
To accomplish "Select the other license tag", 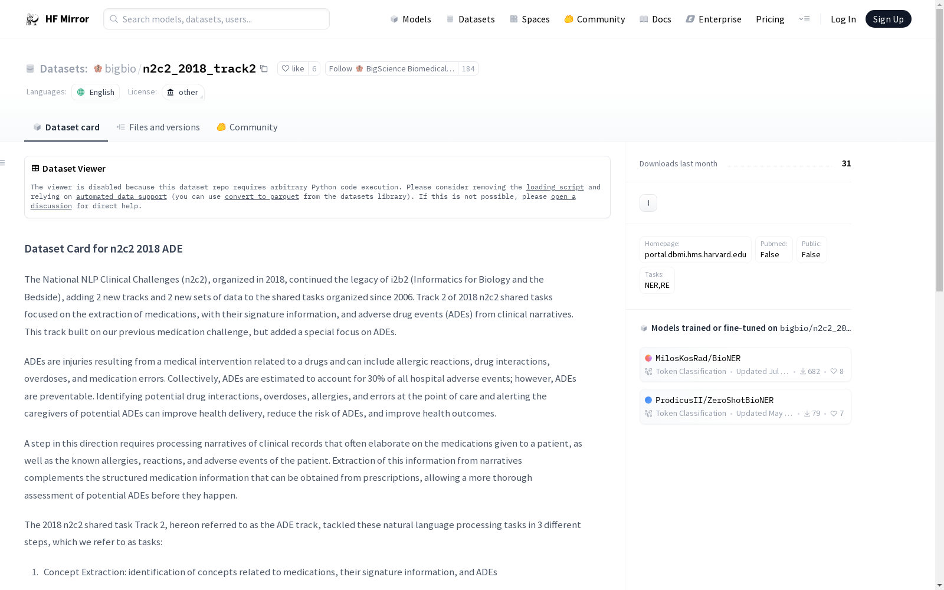I will tap(183, 92).
